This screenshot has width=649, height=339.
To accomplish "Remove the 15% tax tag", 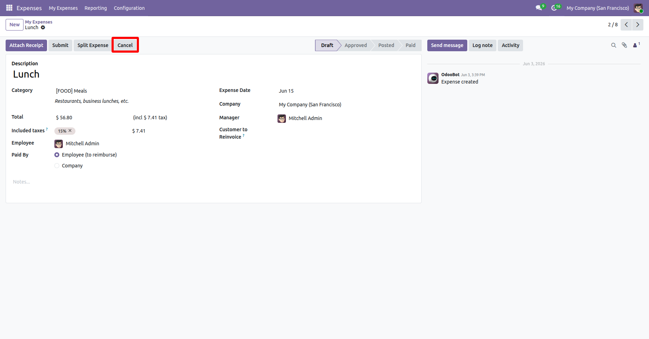I will coord(70,131).
